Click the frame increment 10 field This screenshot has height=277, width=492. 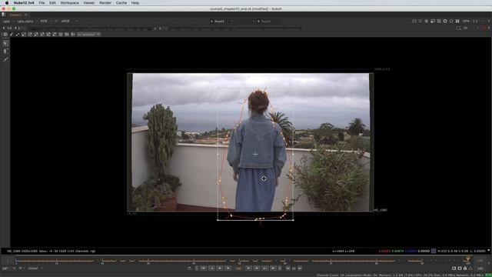[294, 269]
